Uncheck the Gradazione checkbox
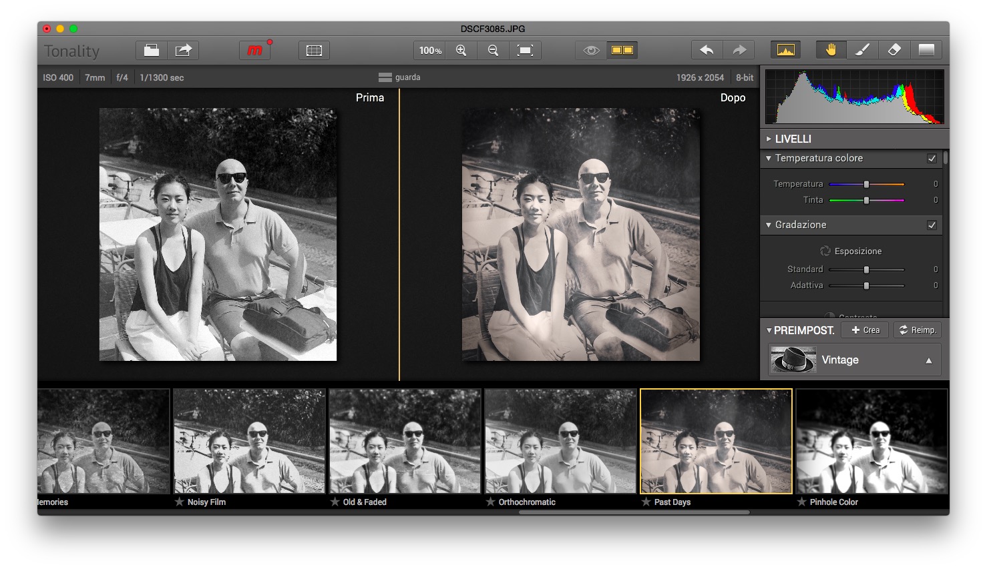 932,225
